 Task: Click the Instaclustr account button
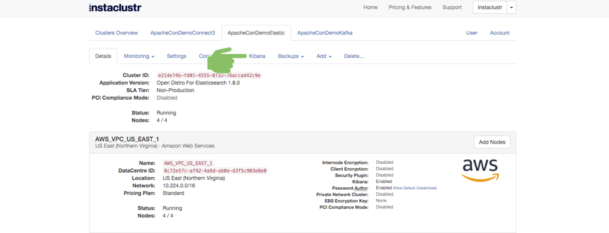[x=490, y=8]
